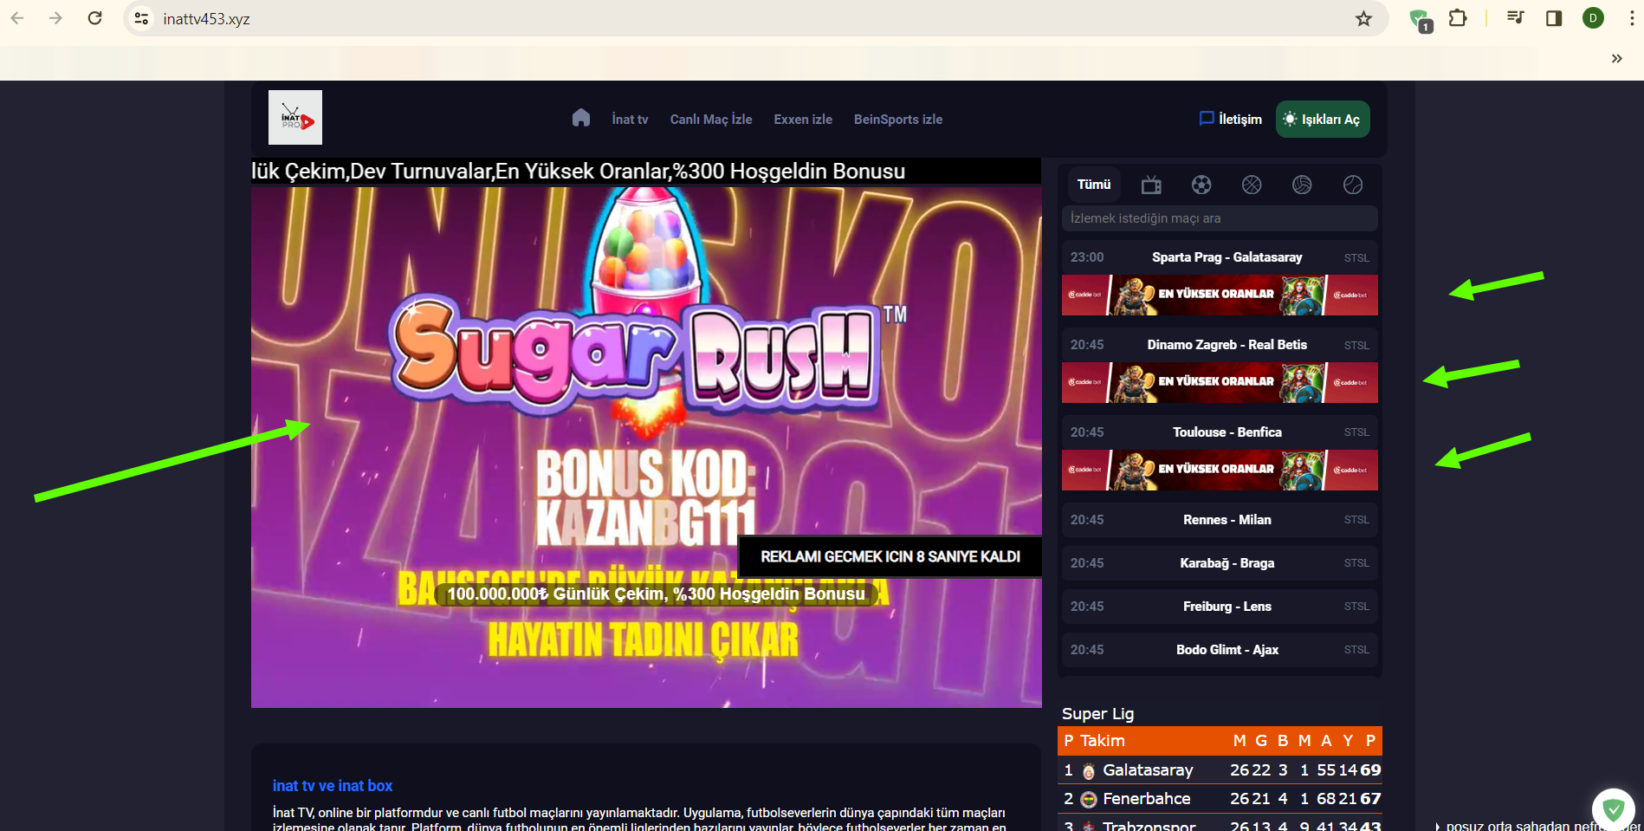This screenshot has height=831, width=1644.
Task: Filter matches by the football icon
Action: (1201, 185)
